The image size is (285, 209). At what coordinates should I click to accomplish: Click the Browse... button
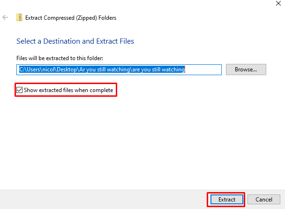click(x=246, y=70)
